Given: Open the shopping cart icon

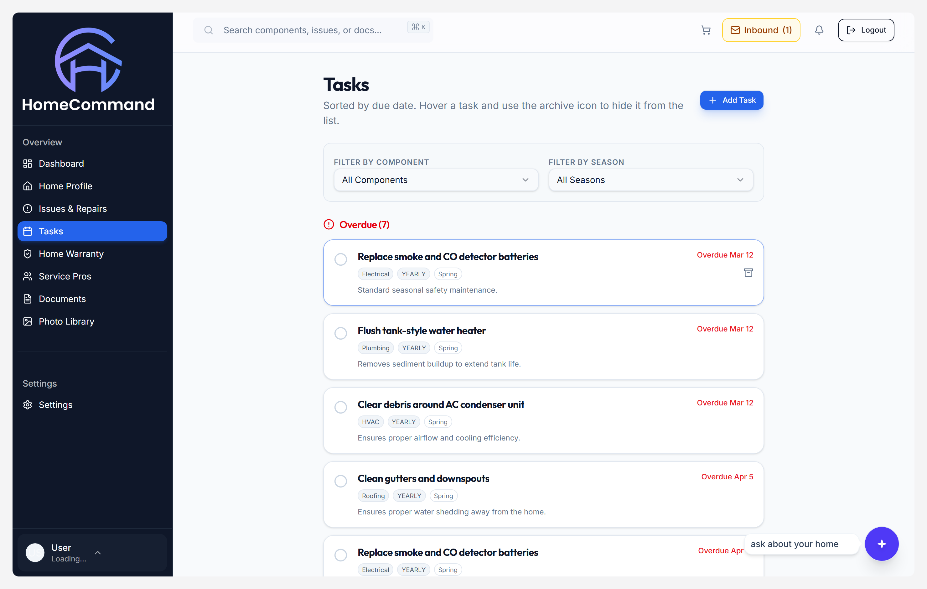Looking at the screenshot, I should pyautogui.click(x=706, y=30).
